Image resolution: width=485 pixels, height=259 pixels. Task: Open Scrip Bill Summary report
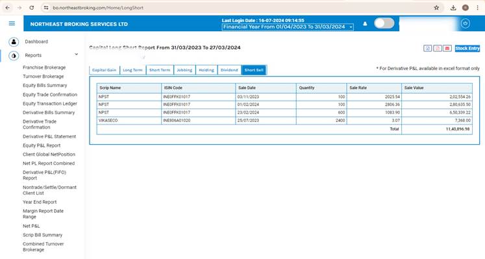pyautogui.click(x=42, y=235)
